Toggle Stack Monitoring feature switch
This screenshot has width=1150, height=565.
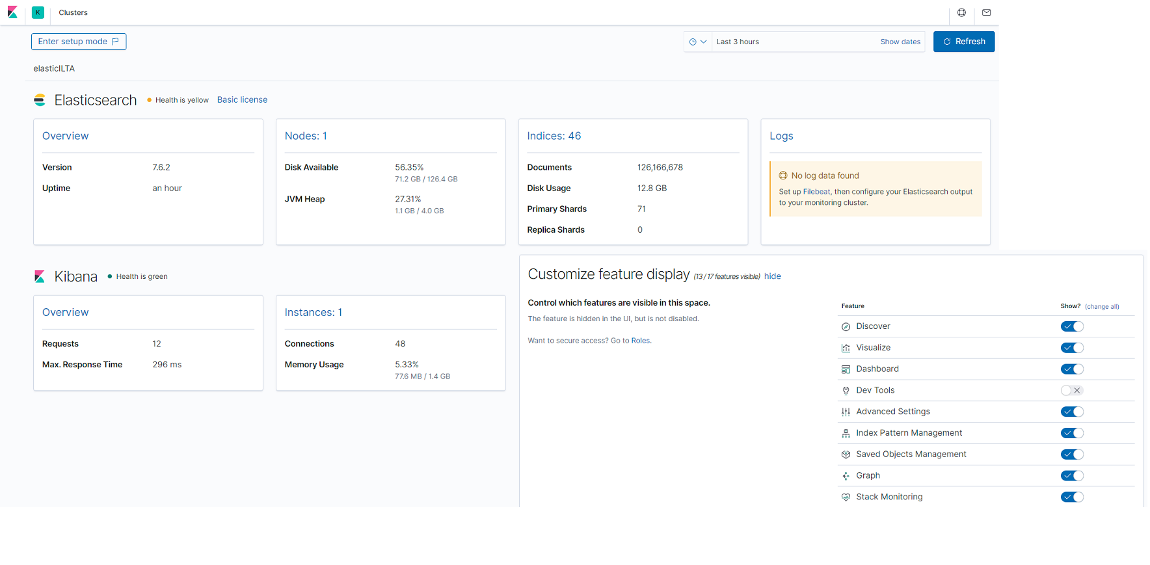coord(1072,497)
